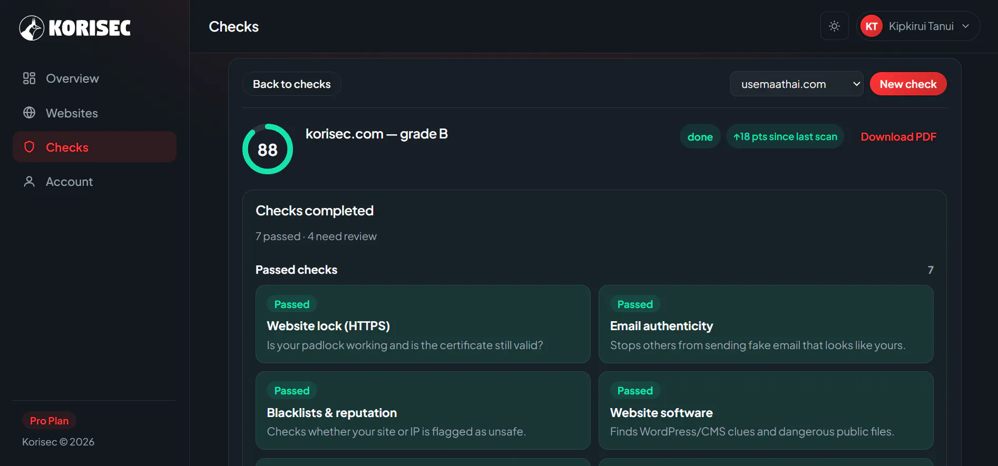Screen dimensions: 998x466
Task: Click the 18 pts since last scan badge
Action: [785, 137]
